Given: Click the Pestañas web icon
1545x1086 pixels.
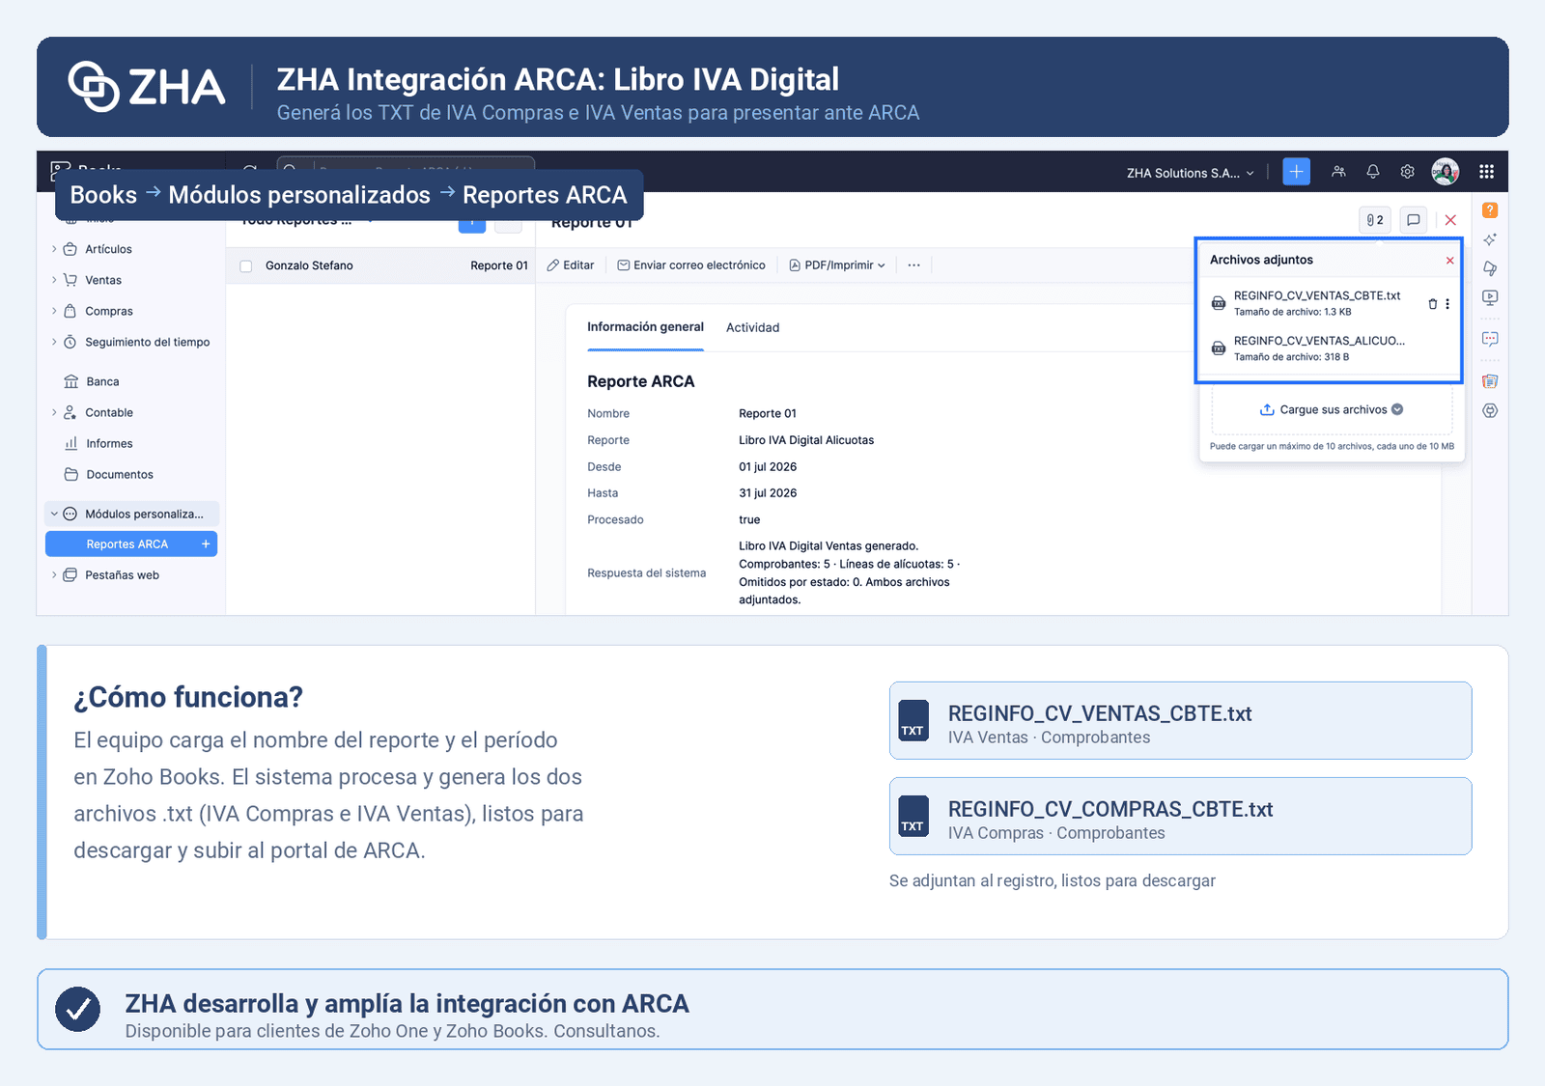Looking at the screenshot, I should pos(70,575).
